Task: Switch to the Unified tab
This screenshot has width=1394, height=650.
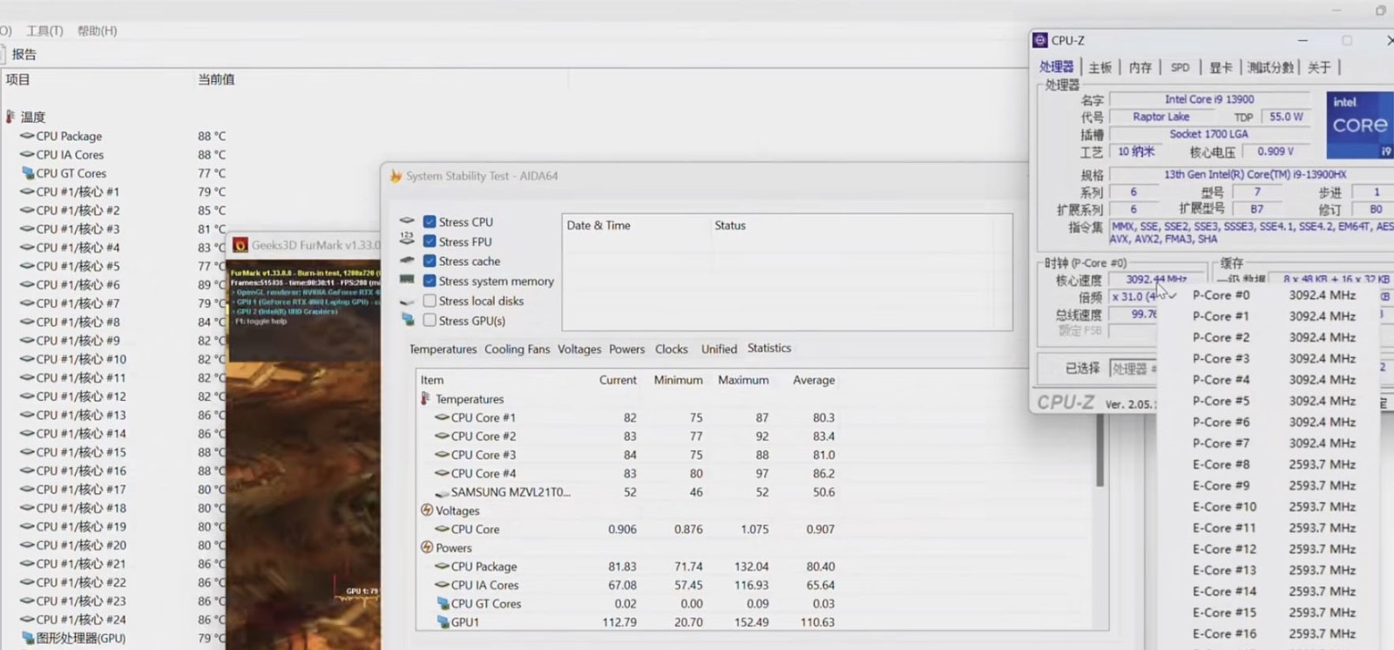Action: [719, 349]
